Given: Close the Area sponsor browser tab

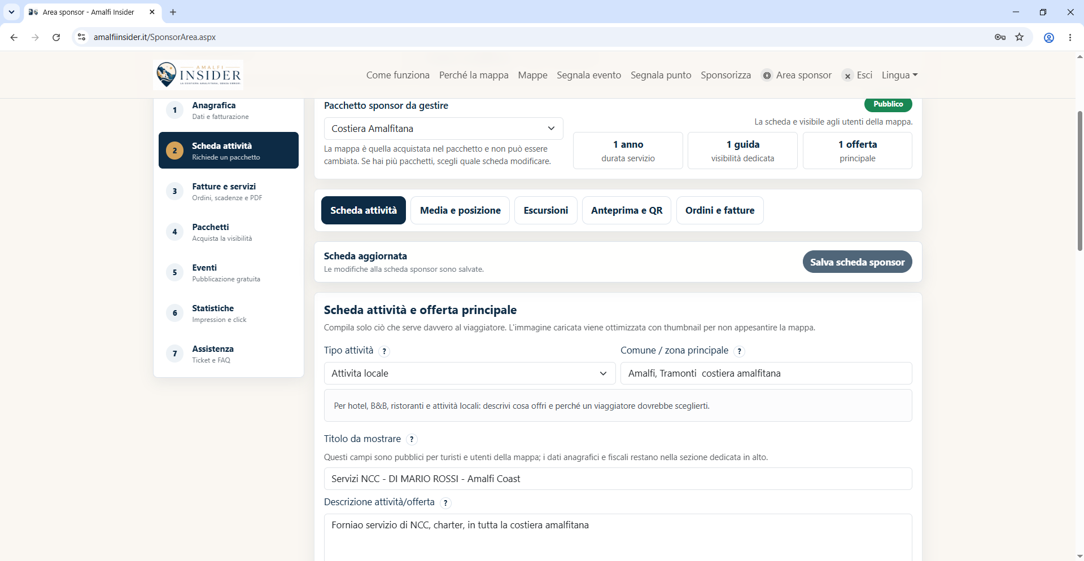Looking at the screenshot, I should 152,12.
